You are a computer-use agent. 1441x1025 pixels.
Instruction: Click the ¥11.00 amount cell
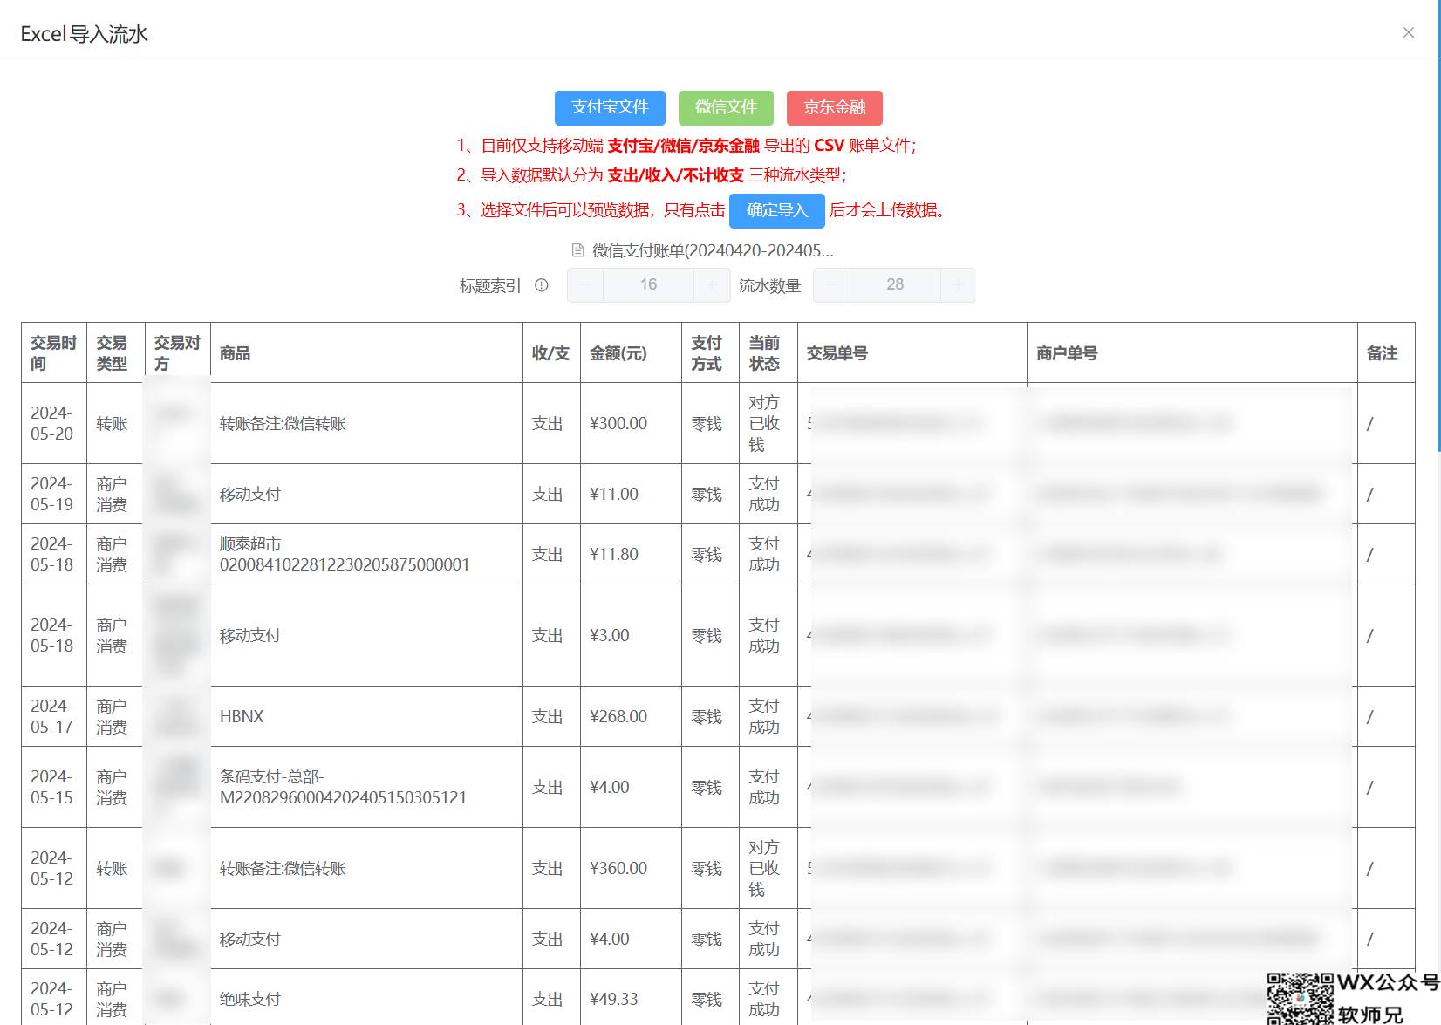point(631,494)
